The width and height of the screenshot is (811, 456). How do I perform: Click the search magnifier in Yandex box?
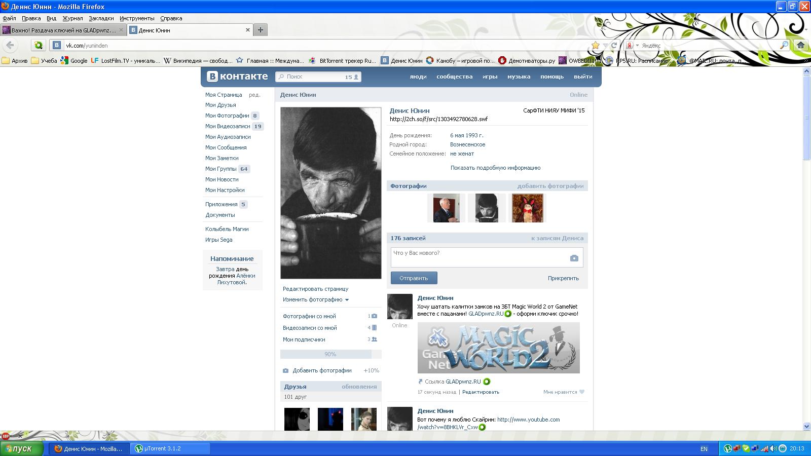pyautogui.click(x=784, y=45)
